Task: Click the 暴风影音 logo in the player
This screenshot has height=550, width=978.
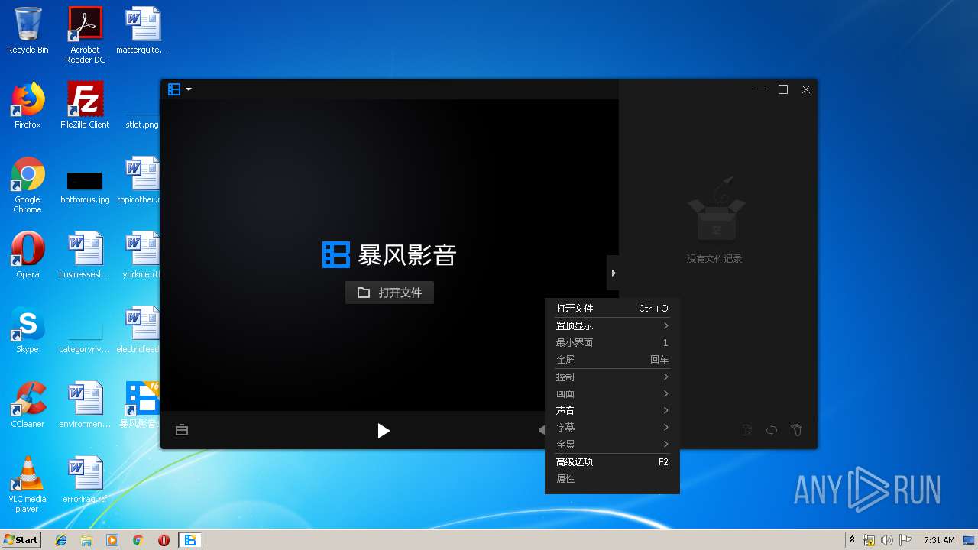Action: point(390,255)
